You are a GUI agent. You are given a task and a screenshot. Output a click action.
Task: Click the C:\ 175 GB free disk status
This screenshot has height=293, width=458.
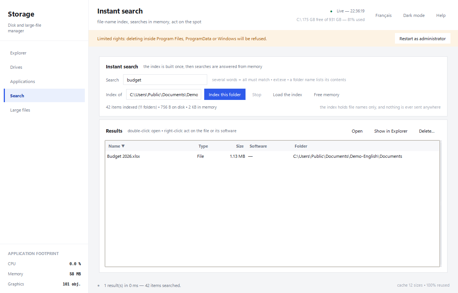(330, 20)
